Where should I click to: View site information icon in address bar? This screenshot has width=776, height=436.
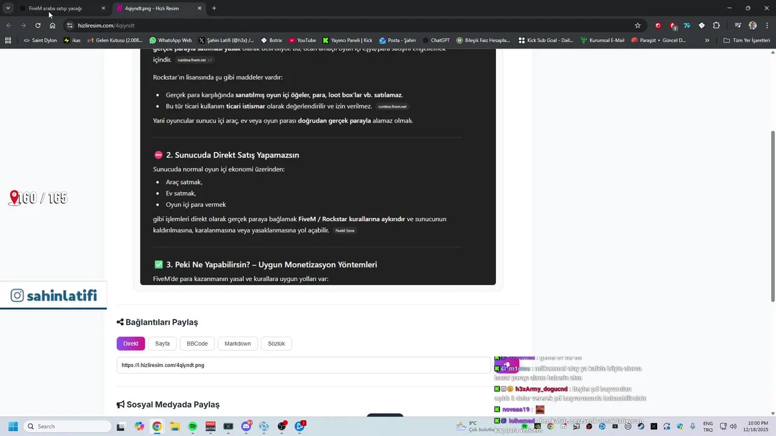[x=70, y=25]
